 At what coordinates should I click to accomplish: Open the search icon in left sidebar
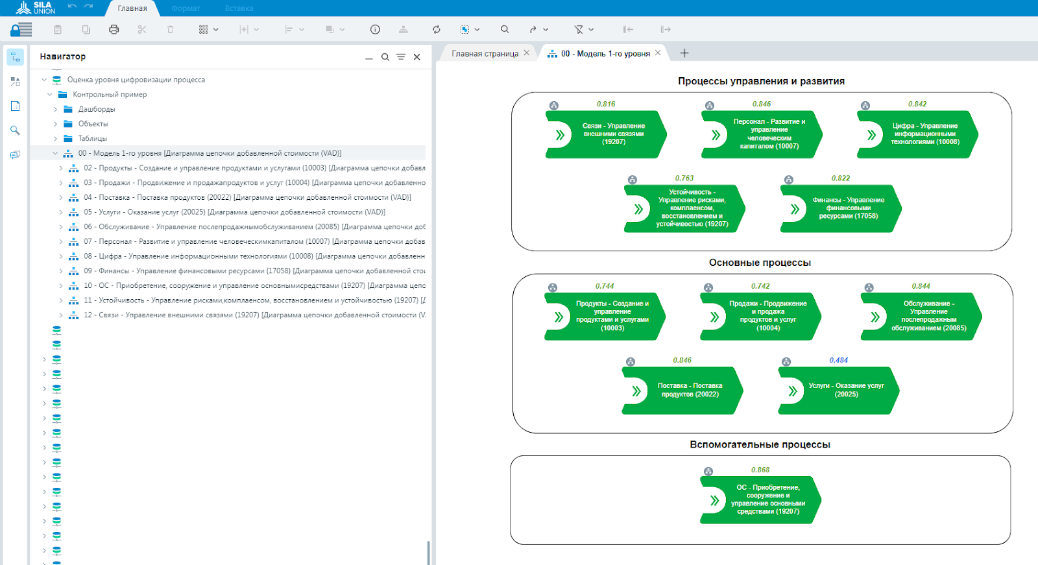[x=16, y=130]
